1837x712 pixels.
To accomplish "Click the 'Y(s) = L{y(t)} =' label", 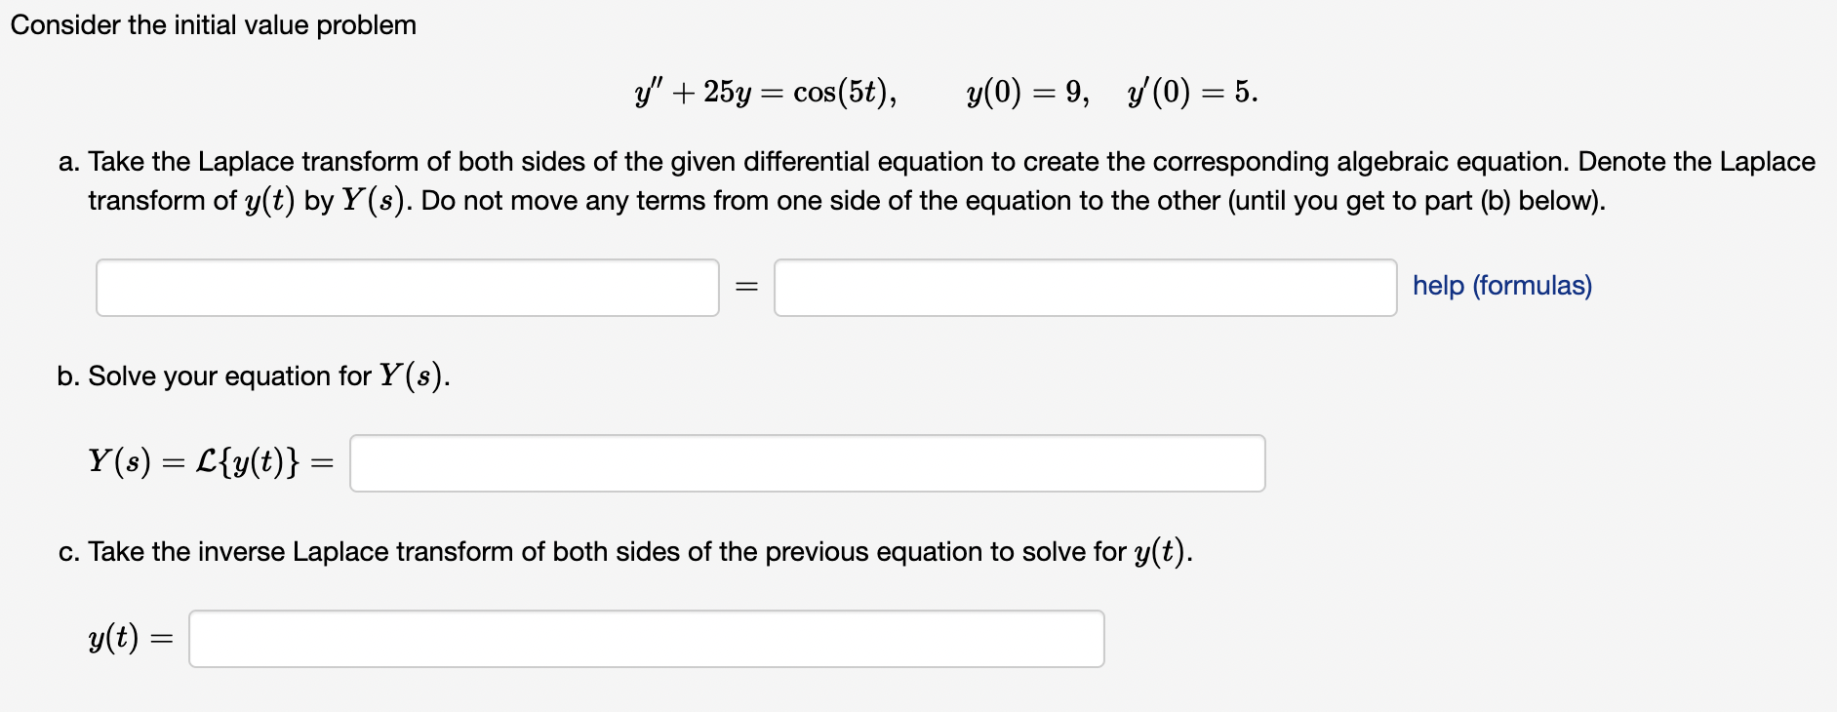I will click(x=211, y=461).
